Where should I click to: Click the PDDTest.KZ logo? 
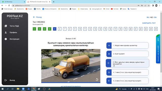click(15, 16)
